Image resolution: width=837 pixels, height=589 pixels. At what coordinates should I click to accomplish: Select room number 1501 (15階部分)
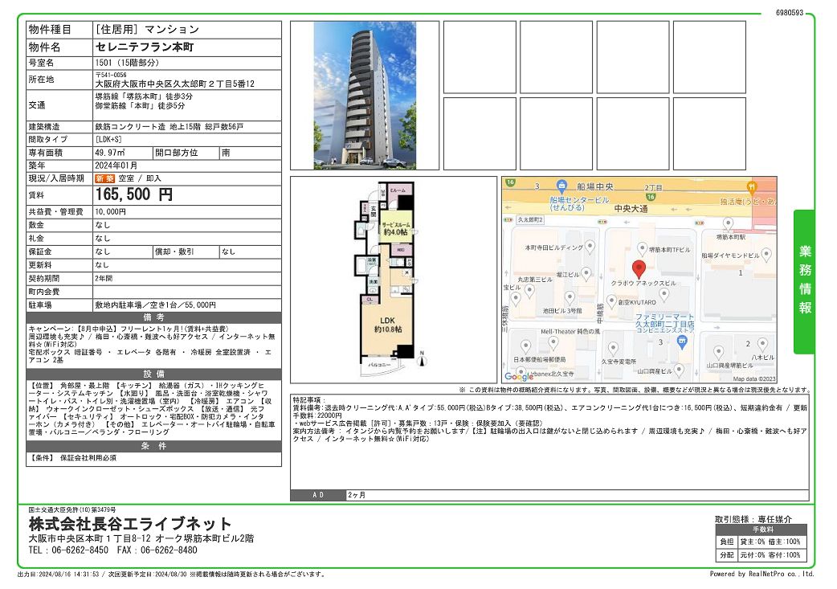coord(127,63)
